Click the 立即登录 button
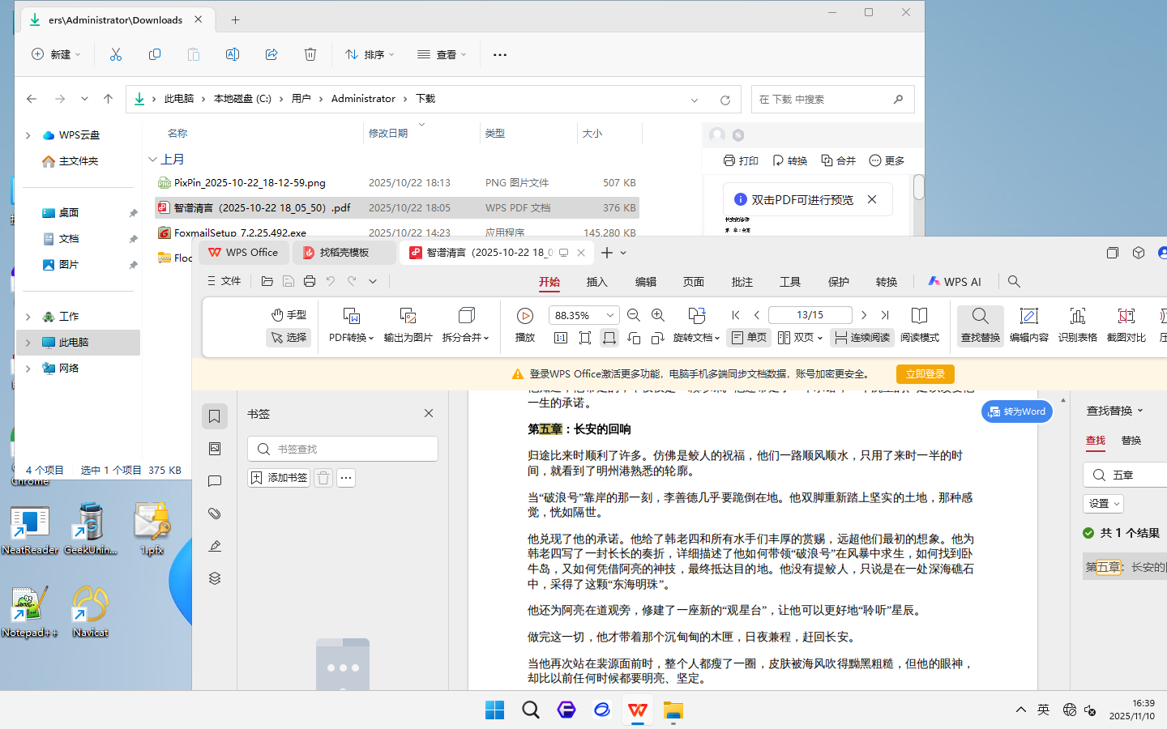1167x729 pixels. [x=925, y=374]
